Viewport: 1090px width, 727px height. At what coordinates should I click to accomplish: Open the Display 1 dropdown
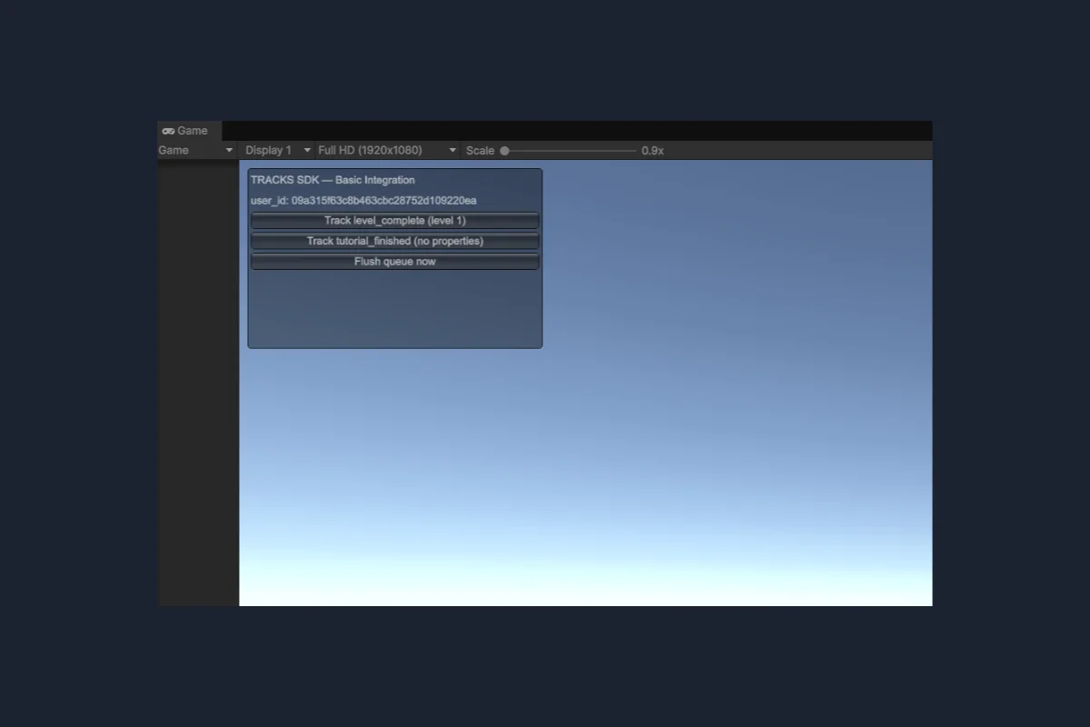[x=277, y=150]
